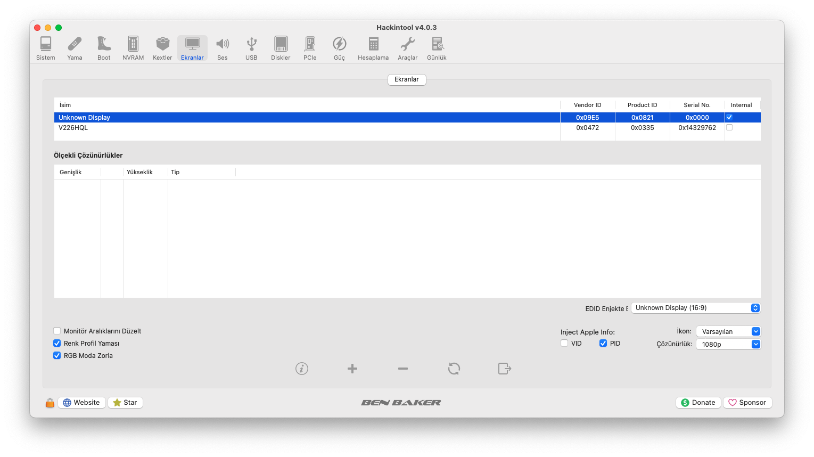Click the plus icon to add resolution

coord(352,369)
